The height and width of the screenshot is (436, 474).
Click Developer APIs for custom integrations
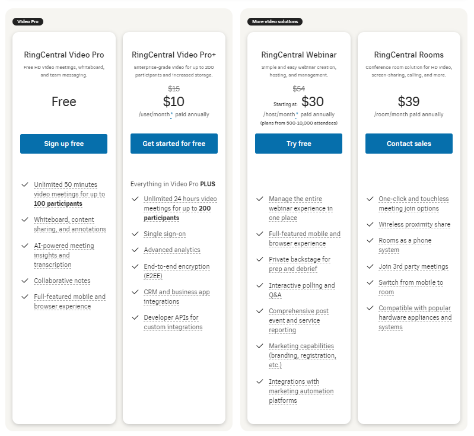tap(173, 322)
